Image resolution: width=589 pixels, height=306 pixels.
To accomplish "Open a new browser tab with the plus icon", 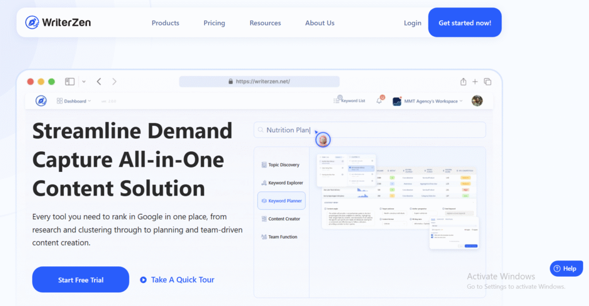I will 475,82.
